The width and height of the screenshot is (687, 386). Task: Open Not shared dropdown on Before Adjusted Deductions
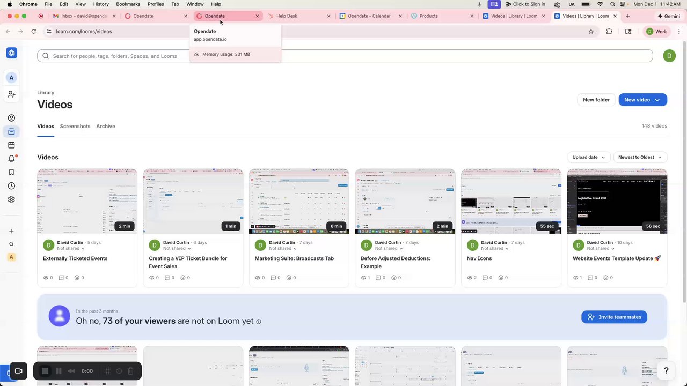pos(389,249)
